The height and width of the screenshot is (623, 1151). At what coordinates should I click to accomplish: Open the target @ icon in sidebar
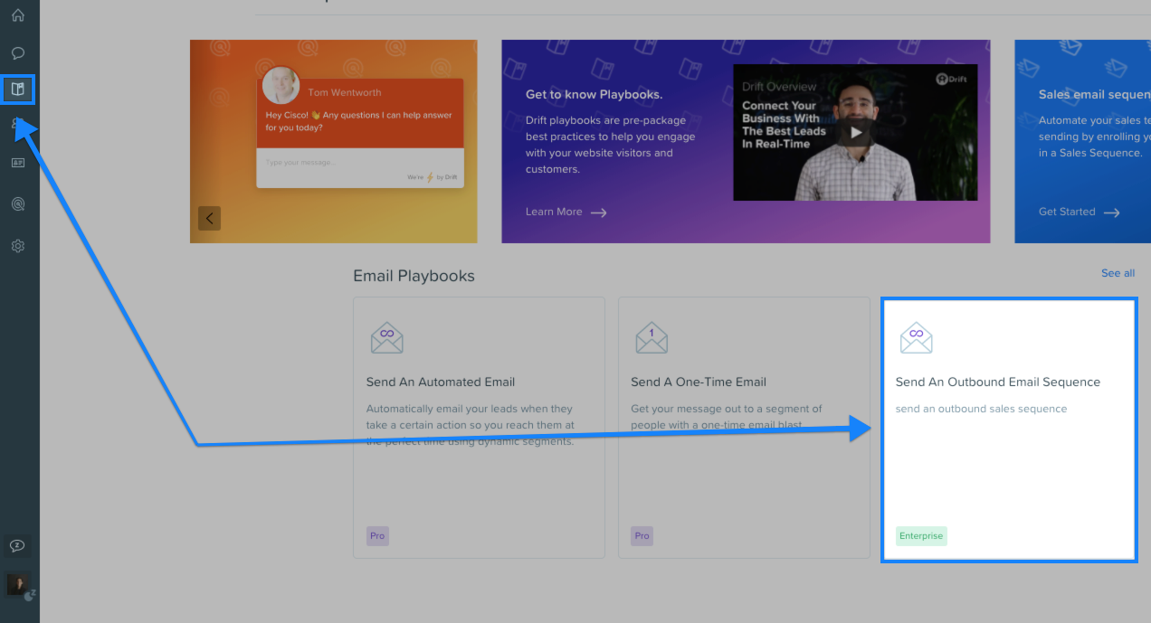click(17, 204)
